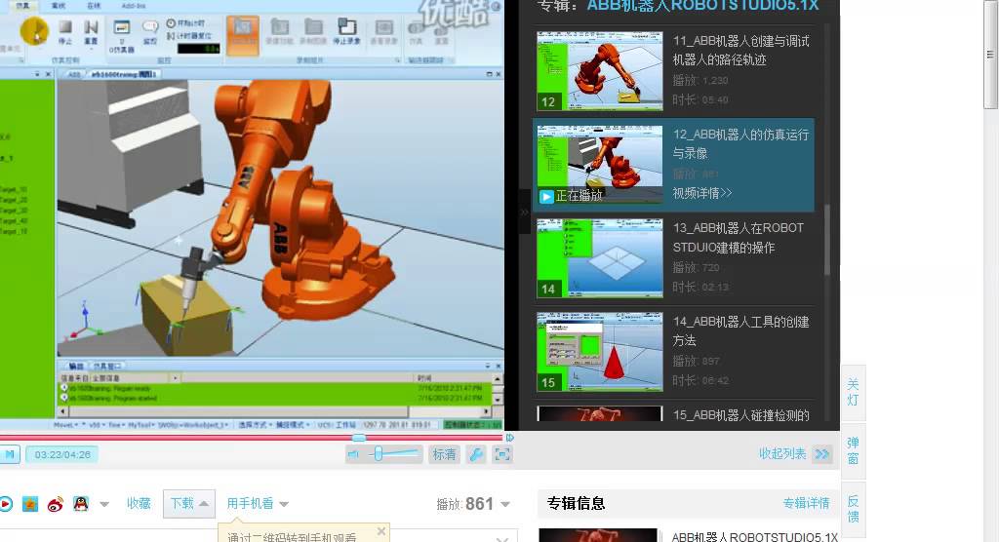This screenshot has width=999, height=542.
Task: Open currently playing video 12 thumbnail
Action: (x=600, y=165)
